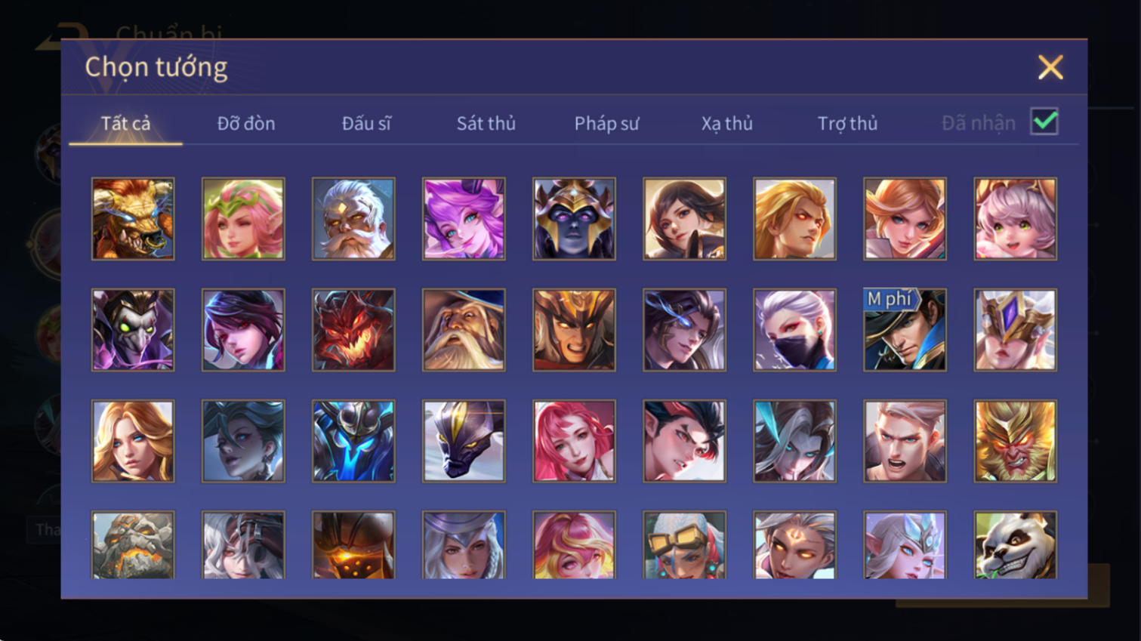Filter heroes by Đấu sĩ tab
This screenshot has height=641, width=1141.
tap(366, 123)
